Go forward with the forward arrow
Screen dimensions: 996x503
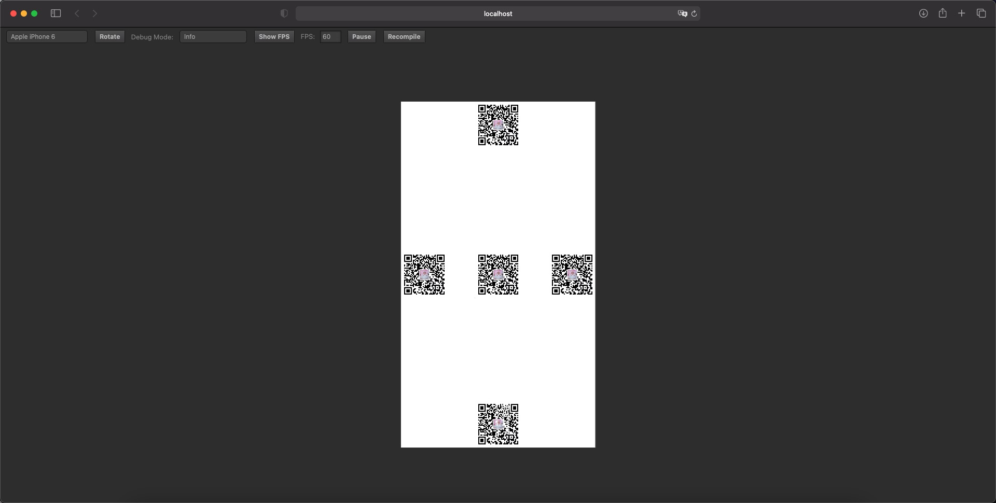[95, 13]
